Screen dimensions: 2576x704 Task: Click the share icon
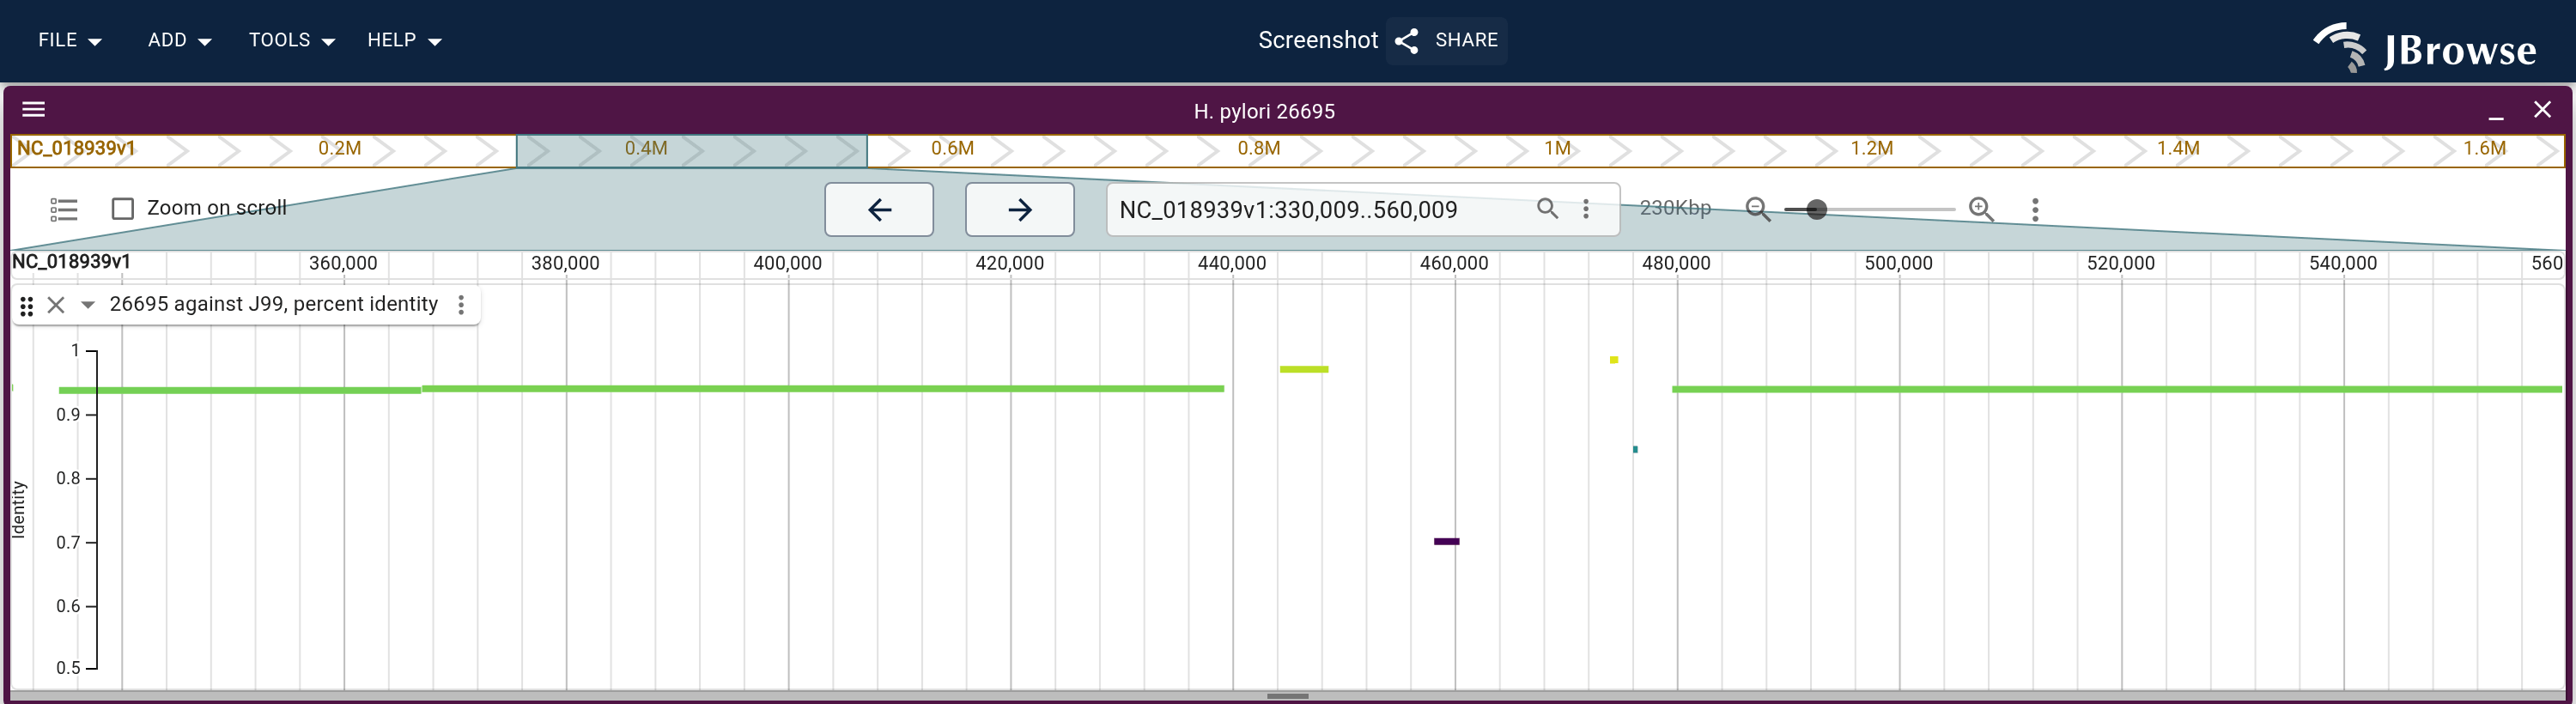(x=1407, y=41)
